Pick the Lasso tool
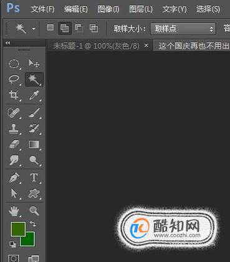 14,79
